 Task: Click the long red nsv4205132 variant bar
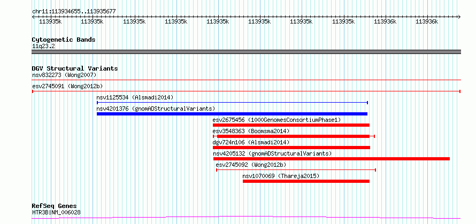[332, 159]
